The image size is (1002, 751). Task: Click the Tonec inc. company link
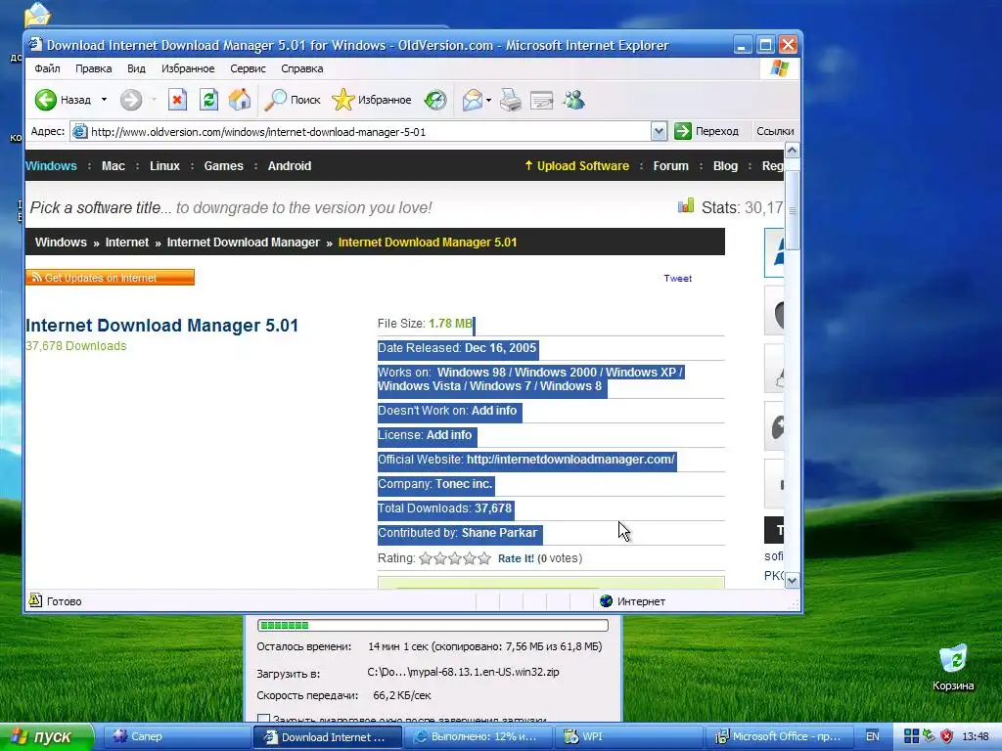pos(464,484)
